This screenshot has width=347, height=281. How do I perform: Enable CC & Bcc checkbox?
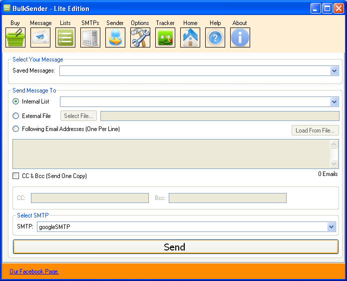[x=16, y=176]
